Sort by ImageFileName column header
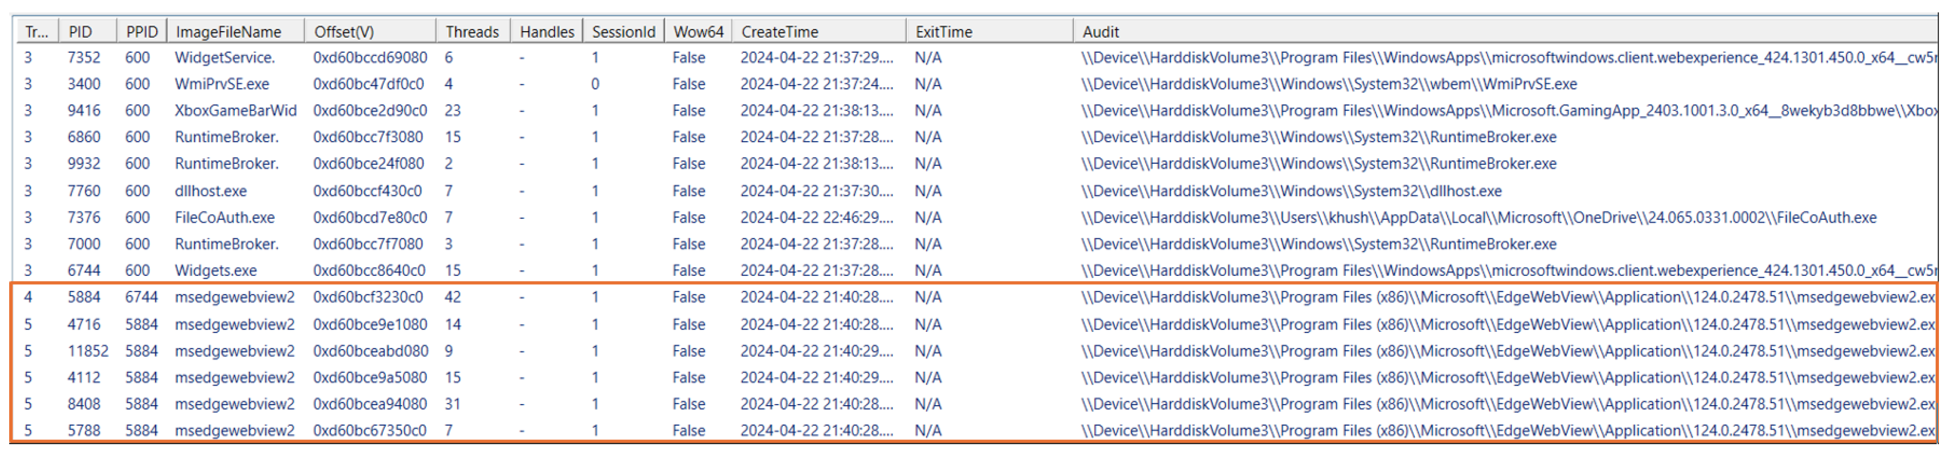The image size is (1949, 457). (228, 32)
